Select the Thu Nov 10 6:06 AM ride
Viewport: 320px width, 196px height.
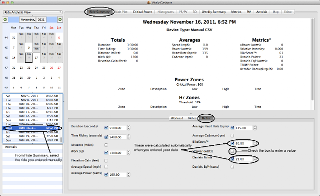click(31, 104)
